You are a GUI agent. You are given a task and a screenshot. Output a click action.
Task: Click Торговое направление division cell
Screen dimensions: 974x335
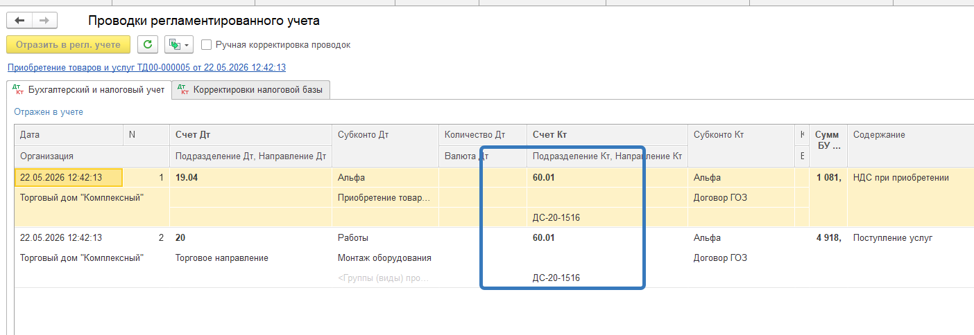250,257
